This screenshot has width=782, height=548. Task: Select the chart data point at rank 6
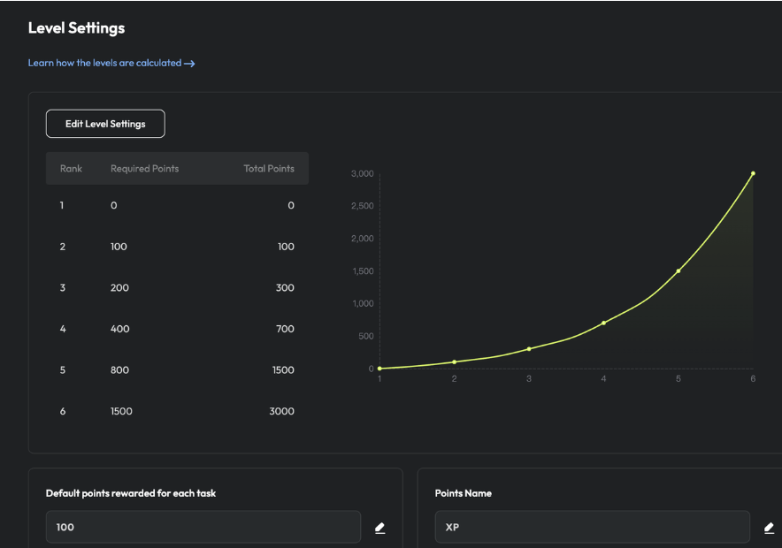click(x=753, y=173)
